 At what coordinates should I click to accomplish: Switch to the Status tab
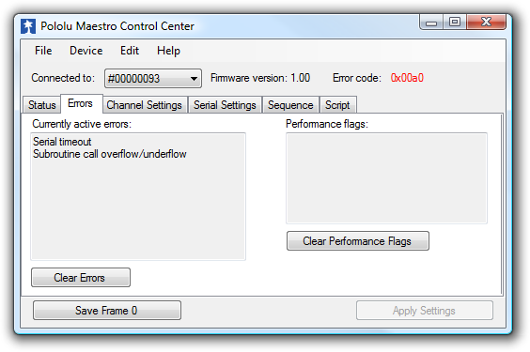42,105
